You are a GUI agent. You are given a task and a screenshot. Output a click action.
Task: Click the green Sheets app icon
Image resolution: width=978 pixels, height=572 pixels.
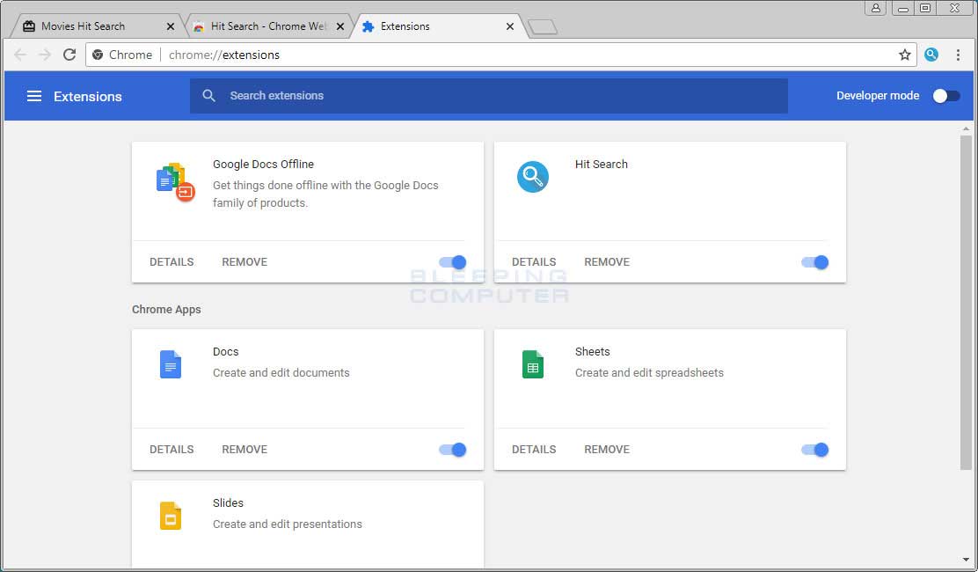point(533,364)
